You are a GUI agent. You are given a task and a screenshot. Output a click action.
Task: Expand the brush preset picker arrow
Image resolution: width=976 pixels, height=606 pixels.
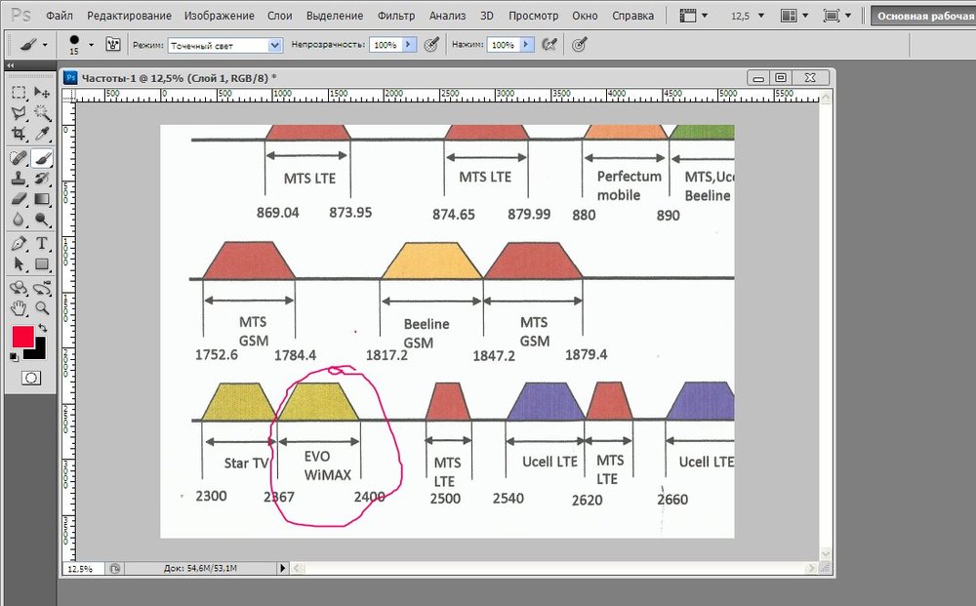coord(92,45)
